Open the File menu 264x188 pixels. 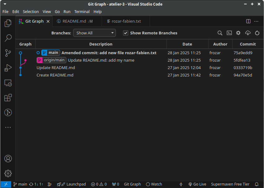[6, 11]
